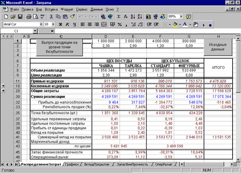241x174 pixels.
Task: Open the Правка menu
Action: click(x=27, y=9)
